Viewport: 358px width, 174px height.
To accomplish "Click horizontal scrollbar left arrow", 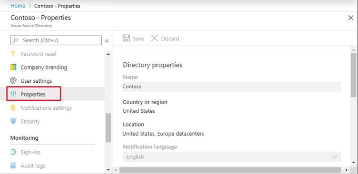I will pyautogui.click(x=116, y=170).
